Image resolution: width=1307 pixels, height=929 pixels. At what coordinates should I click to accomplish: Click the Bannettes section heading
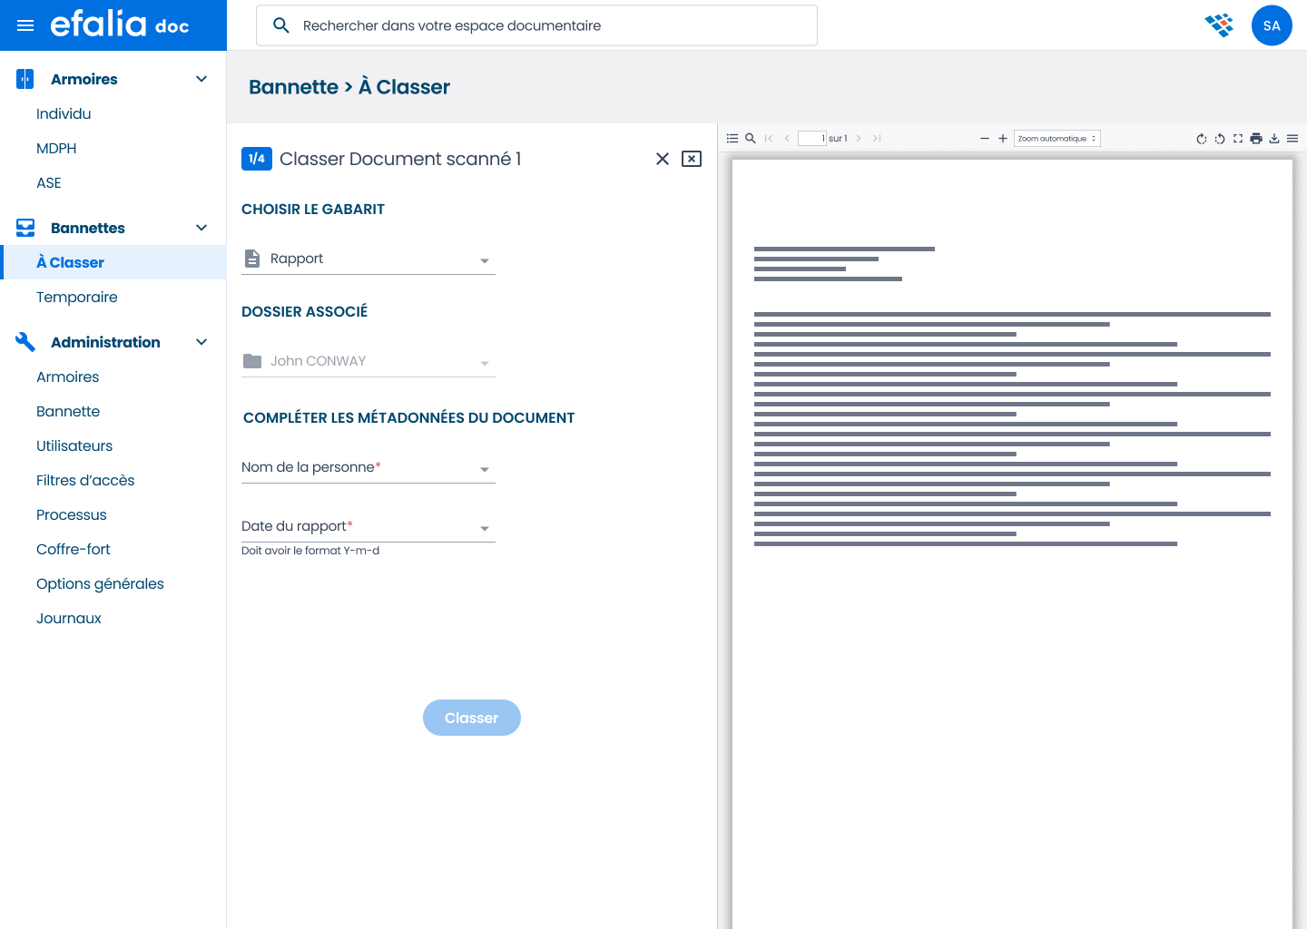tap(88, 228)
